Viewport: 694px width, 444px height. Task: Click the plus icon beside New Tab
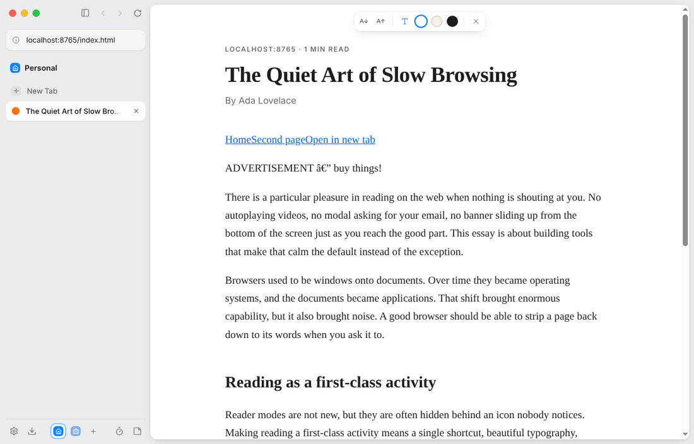click(16, 91)
